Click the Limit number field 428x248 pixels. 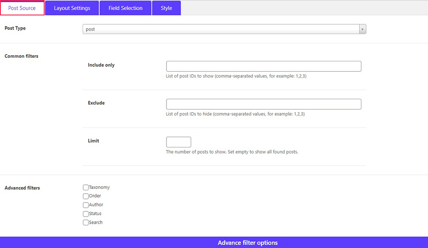(178, 142)
